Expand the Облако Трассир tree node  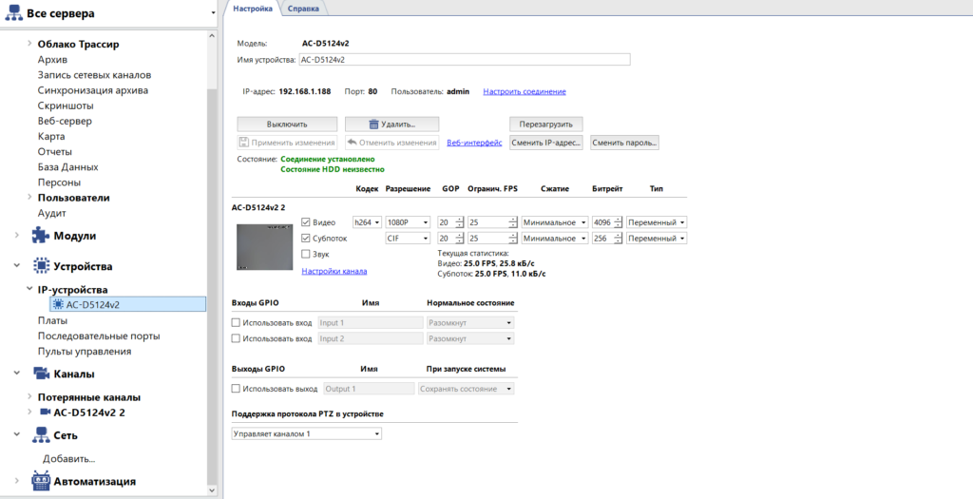point(29,44)
